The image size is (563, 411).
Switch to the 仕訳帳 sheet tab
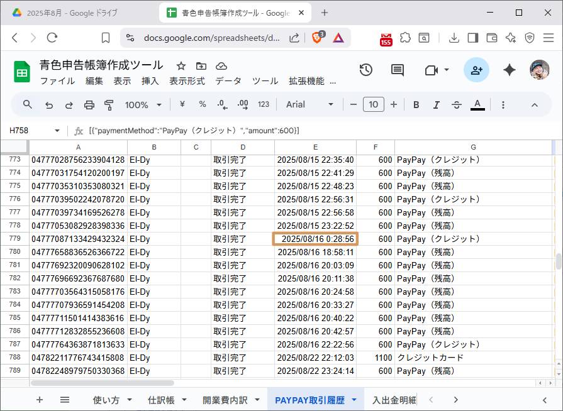167,400
